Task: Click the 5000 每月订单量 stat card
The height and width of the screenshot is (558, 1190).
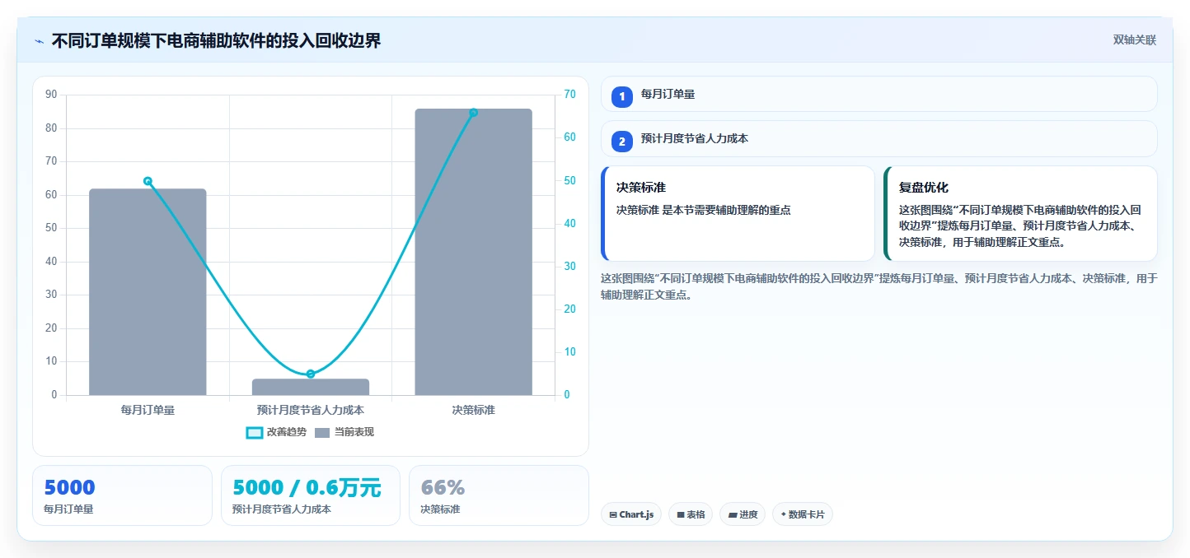Action: (122, 495)
